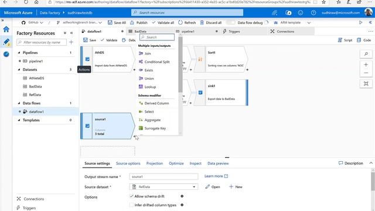This screenshot has height=211, width=375.
Task: Click the browser favorites star icon
Action: click(x=323, y=2)
